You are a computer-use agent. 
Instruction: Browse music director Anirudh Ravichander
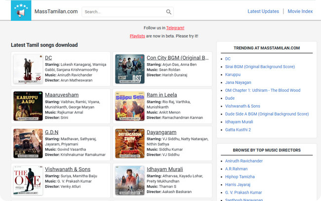[x=244, y=161]
